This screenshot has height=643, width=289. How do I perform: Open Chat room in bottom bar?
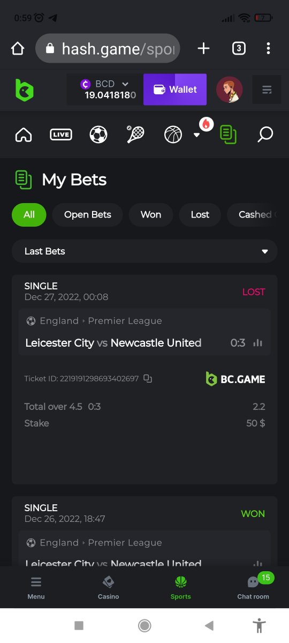[x=253, y=587]
